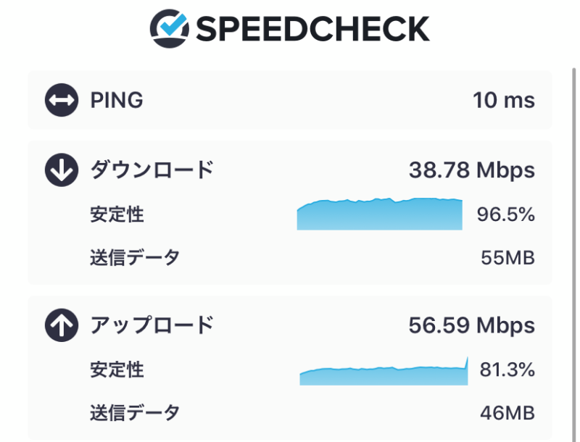Click the 46MB data value
The image size is (580, 442).
[507, 414]
